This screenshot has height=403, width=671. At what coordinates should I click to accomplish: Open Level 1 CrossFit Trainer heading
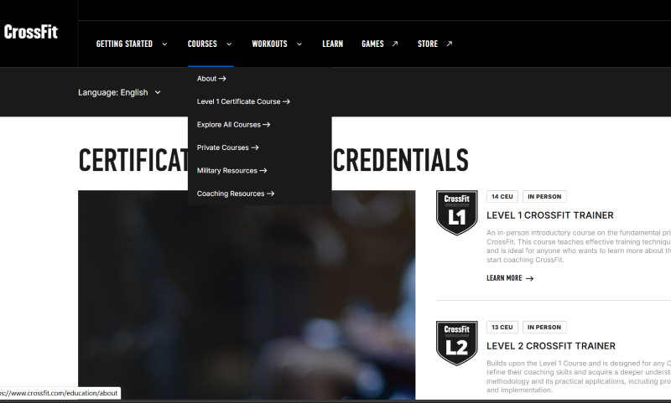550,215
